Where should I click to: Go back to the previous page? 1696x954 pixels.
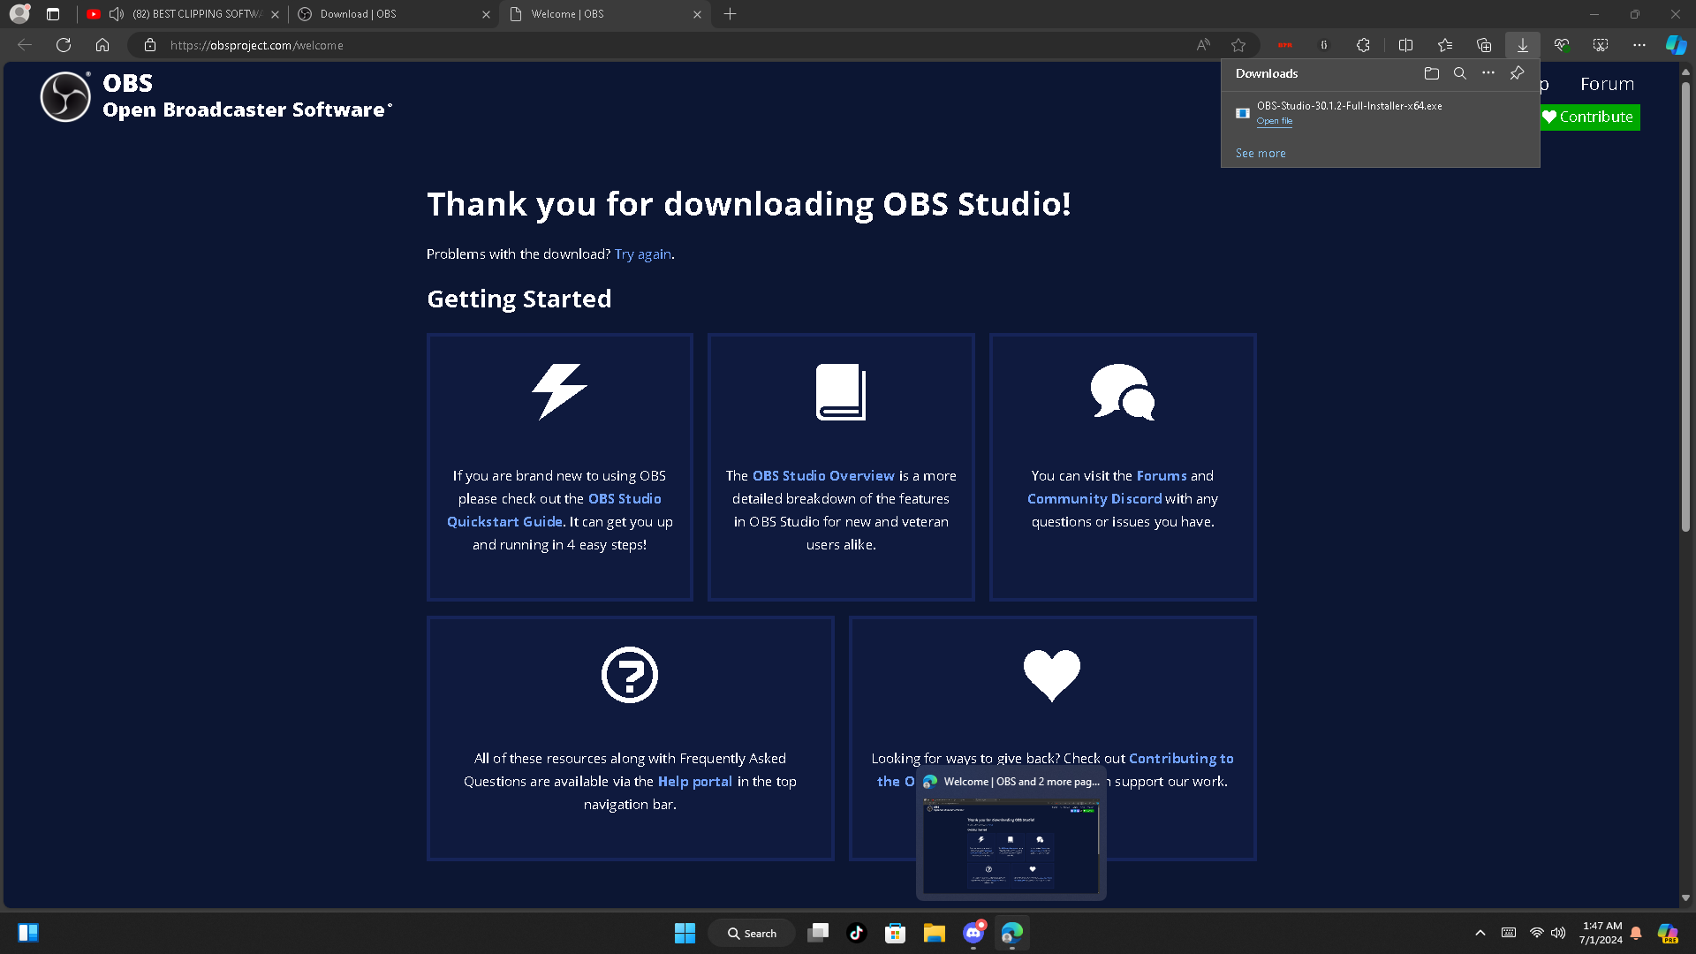pyautogui.click(x=25, y=45)
